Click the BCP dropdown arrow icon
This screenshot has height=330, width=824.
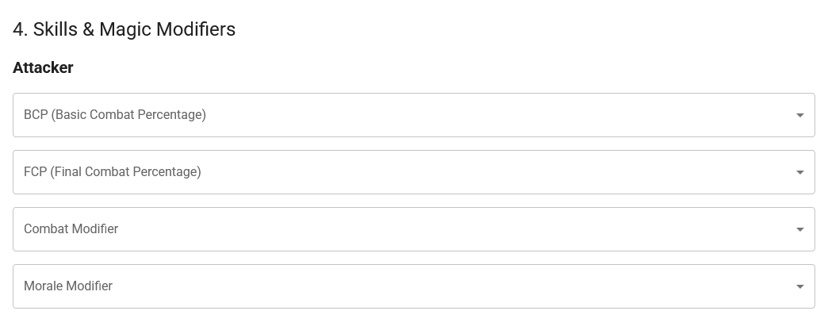pos(799,116)
